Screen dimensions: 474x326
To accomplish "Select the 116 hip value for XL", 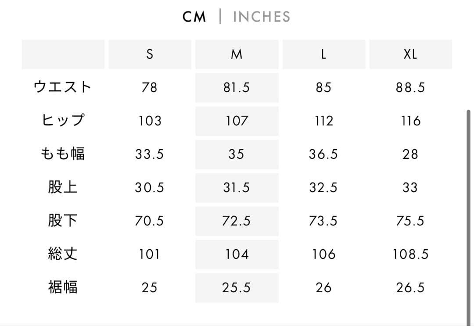I will [x=410, y=121].
